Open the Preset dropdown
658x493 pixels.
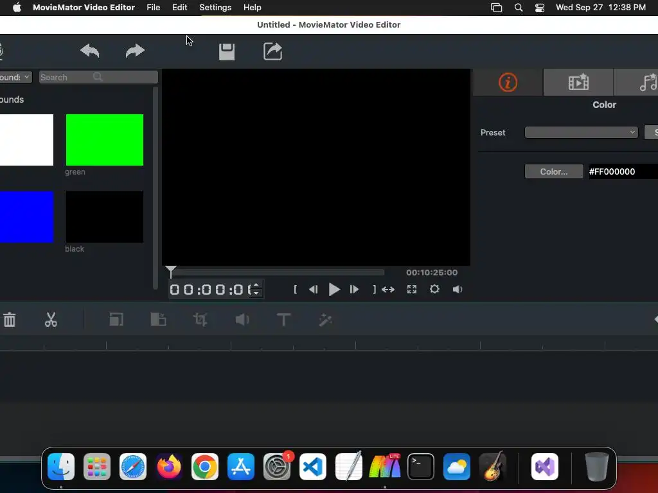(x=581, y=132)
